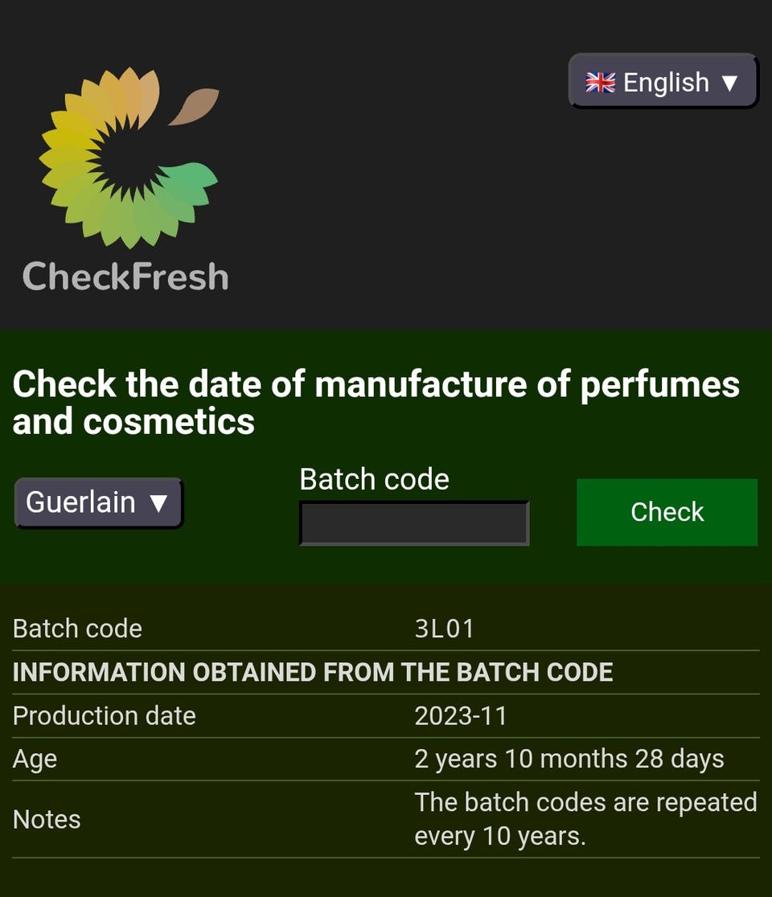Click the Production date value 2023-11

[461, 715]
